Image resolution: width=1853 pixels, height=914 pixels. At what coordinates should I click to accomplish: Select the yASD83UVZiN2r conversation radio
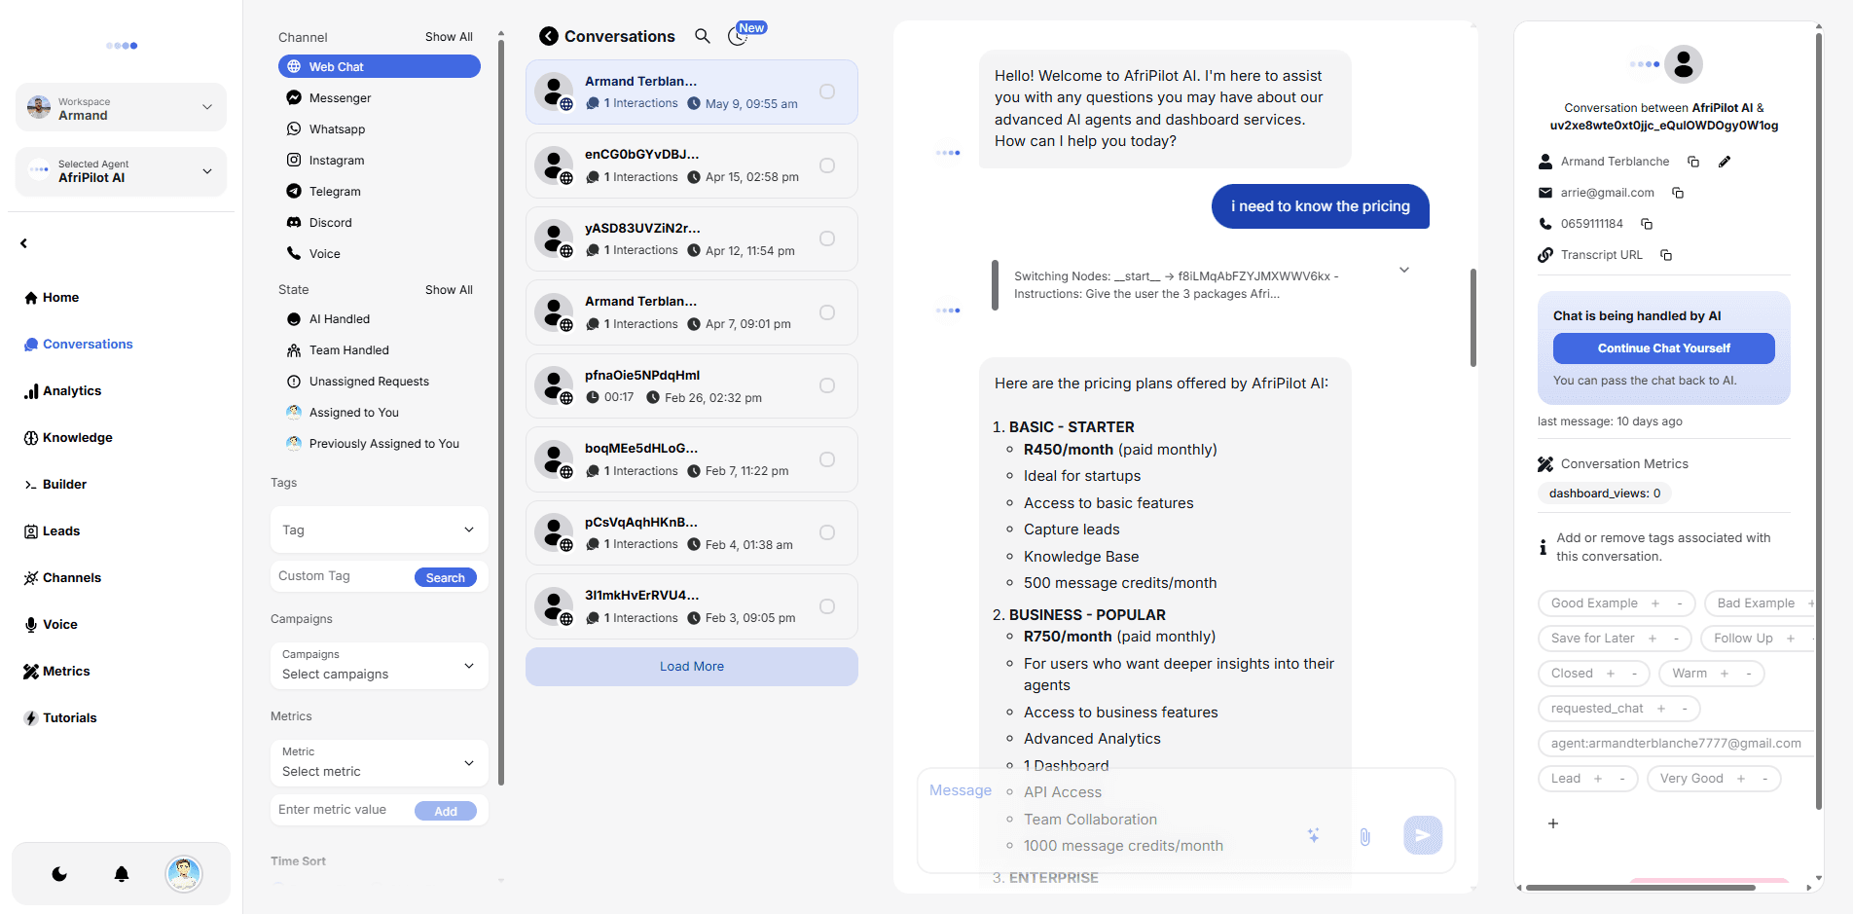point(827,238)
